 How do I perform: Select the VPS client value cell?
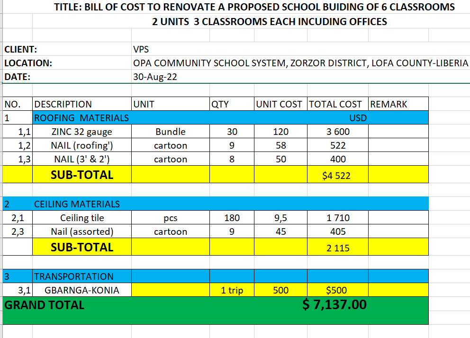[x=141, y=49]
